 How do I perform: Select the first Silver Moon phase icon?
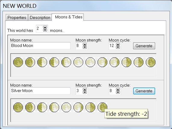(18, 107)
